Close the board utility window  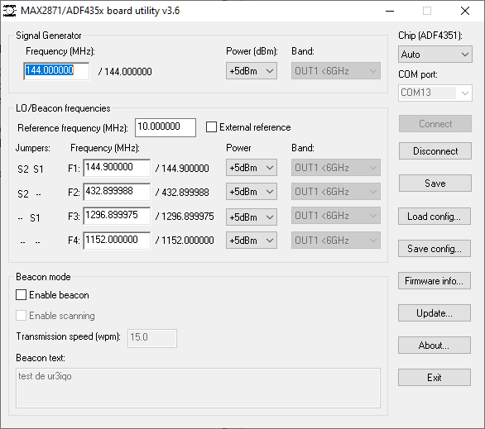click(465, 11)
